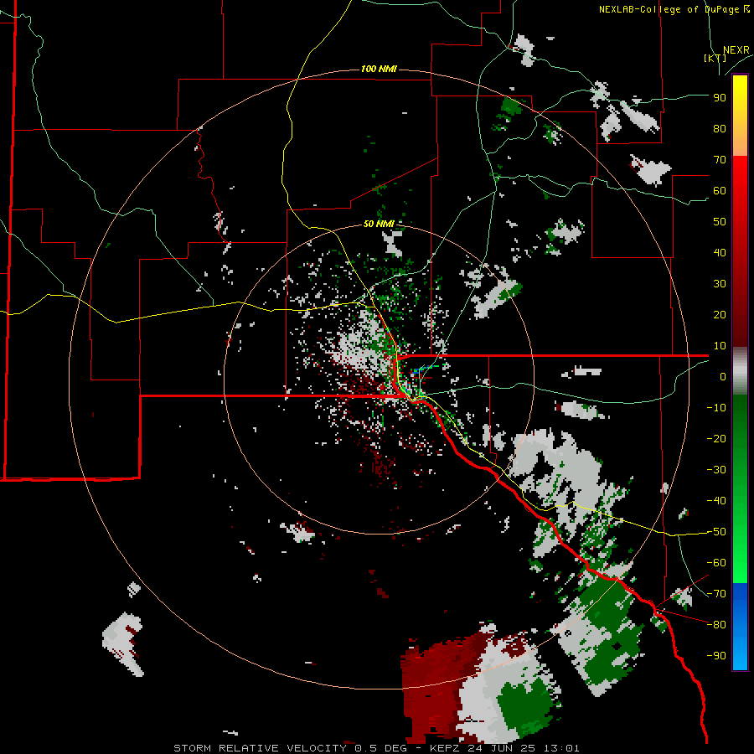Screen dimensions: 754x754
Task: Click the -30 value on velocity scale
Action: (x=716, y=470)
